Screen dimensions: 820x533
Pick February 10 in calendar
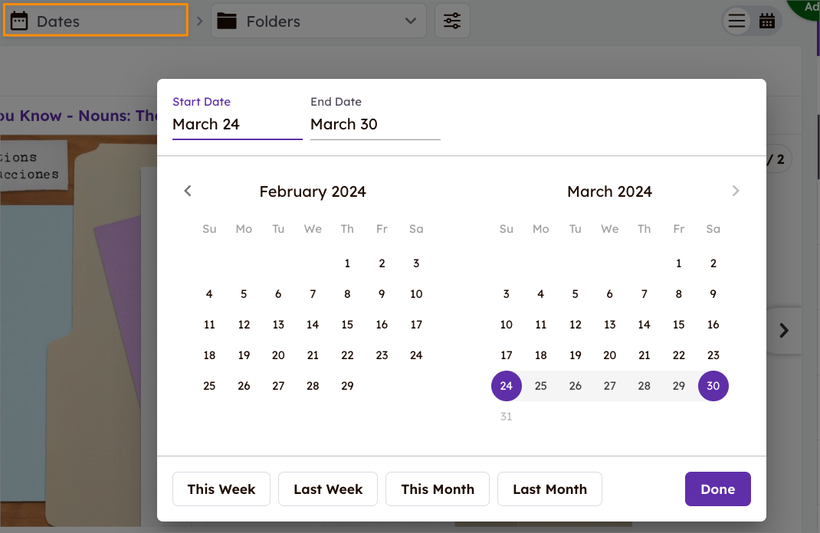tap(416, 294)
